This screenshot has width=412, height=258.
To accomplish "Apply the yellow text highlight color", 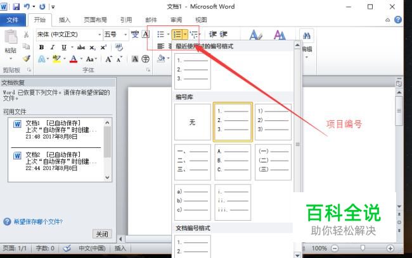I will 56,59.
